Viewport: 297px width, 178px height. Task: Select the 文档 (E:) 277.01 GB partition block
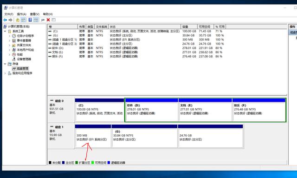click(x=205, y=110)
